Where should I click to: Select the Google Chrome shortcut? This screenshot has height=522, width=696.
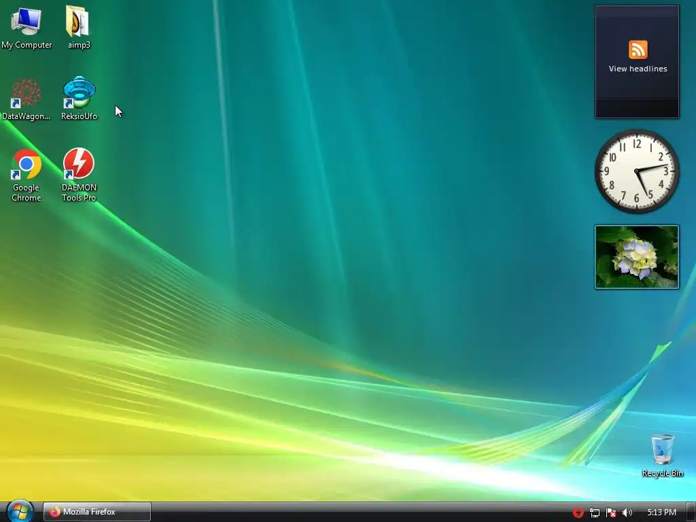coord(27,175)
